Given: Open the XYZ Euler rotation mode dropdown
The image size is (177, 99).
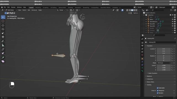Looking at the screenshot, I should [164, 63].
